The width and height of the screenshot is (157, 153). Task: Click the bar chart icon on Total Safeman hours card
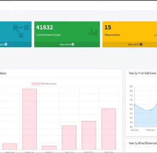coord(93,31)
